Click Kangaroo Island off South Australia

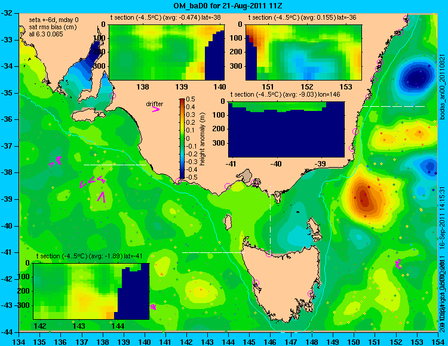tap(88, 116)
